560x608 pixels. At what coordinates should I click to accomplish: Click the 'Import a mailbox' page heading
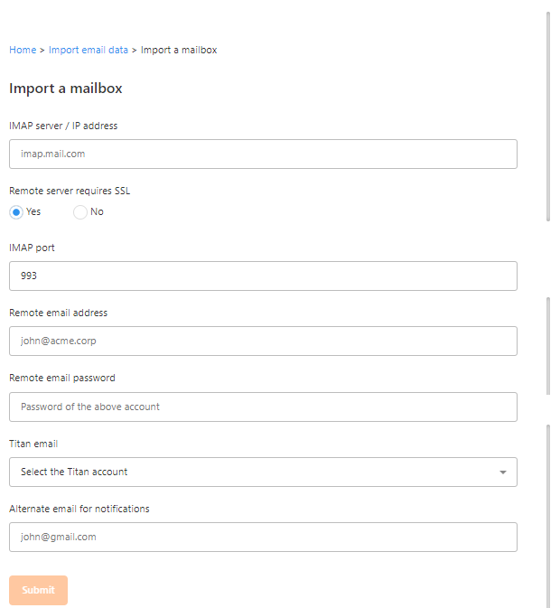(x=66, y=89)
